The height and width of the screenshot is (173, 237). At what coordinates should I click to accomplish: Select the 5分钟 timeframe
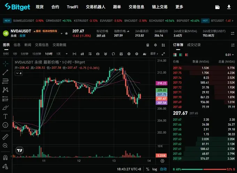click(x=24, y=54)
